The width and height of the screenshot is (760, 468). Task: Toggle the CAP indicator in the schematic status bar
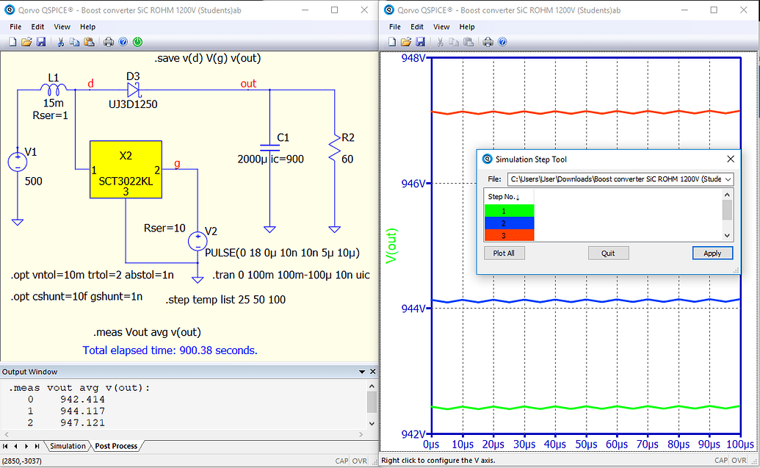point(341,461)
